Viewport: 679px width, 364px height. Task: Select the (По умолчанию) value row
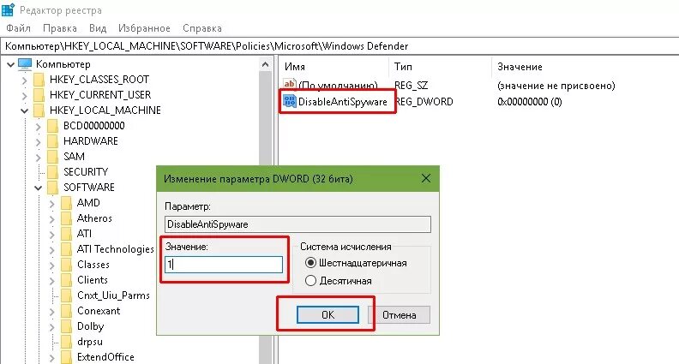point(338,85)
